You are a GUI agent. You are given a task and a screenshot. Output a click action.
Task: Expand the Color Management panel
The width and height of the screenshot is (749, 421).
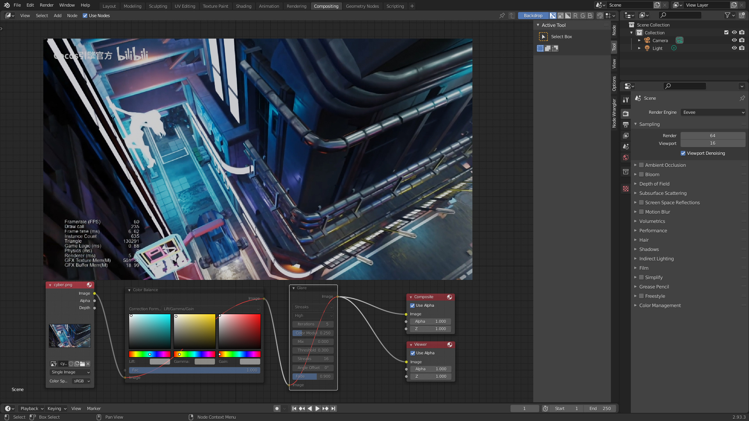pos(660,306)
